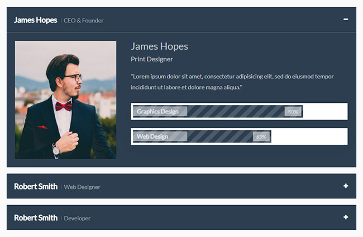Image resolution: width=363 pixels, height=237 pixels.
Task: Click the Graphics Design skill label
Action: click(x=157, y=112)
